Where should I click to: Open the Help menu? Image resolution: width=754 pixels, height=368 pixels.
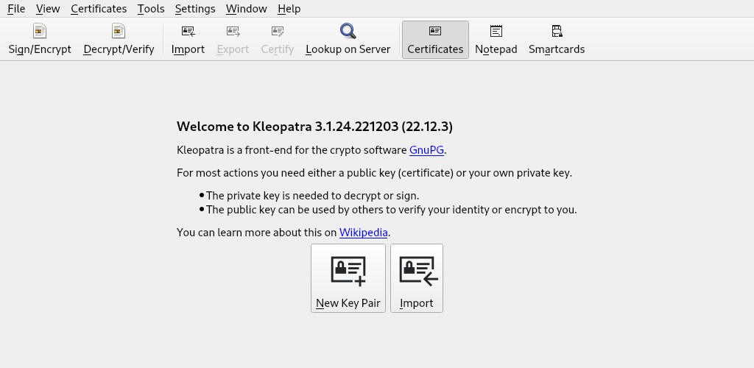(289, 9)
